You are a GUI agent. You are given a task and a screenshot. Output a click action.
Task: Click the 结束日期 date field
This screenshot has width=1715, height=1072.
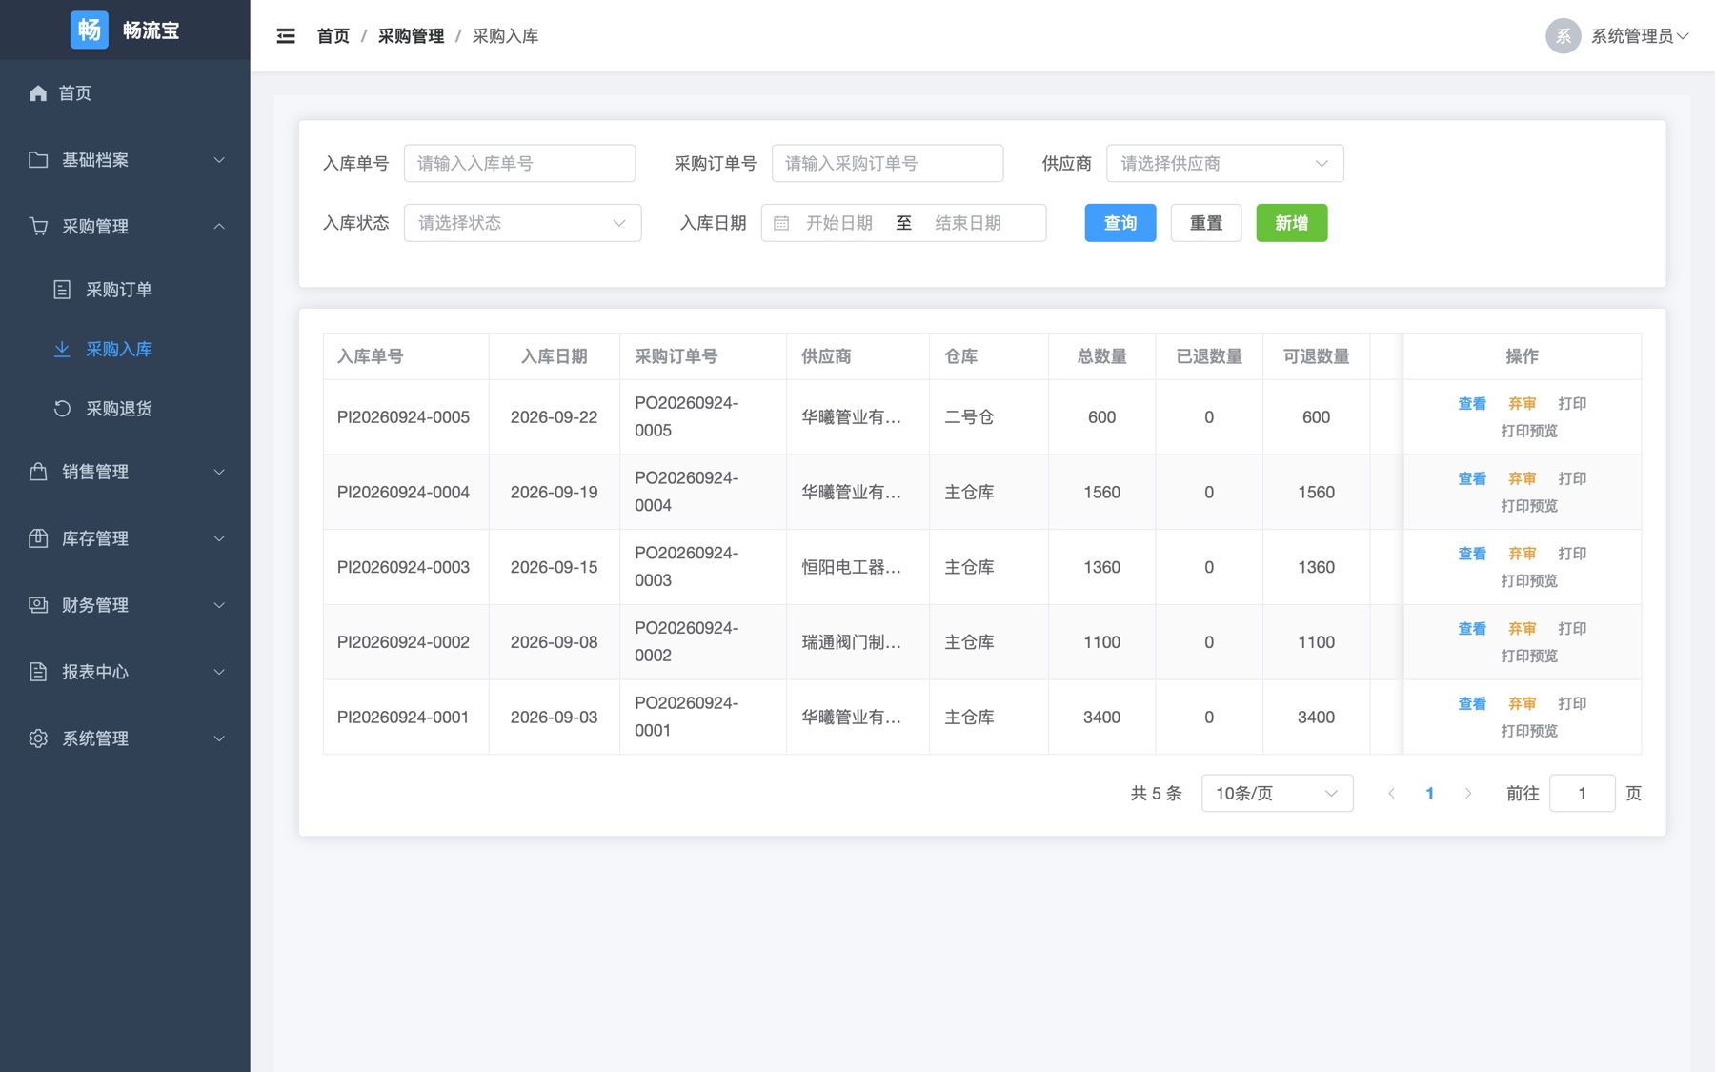[x=969, y=223]
